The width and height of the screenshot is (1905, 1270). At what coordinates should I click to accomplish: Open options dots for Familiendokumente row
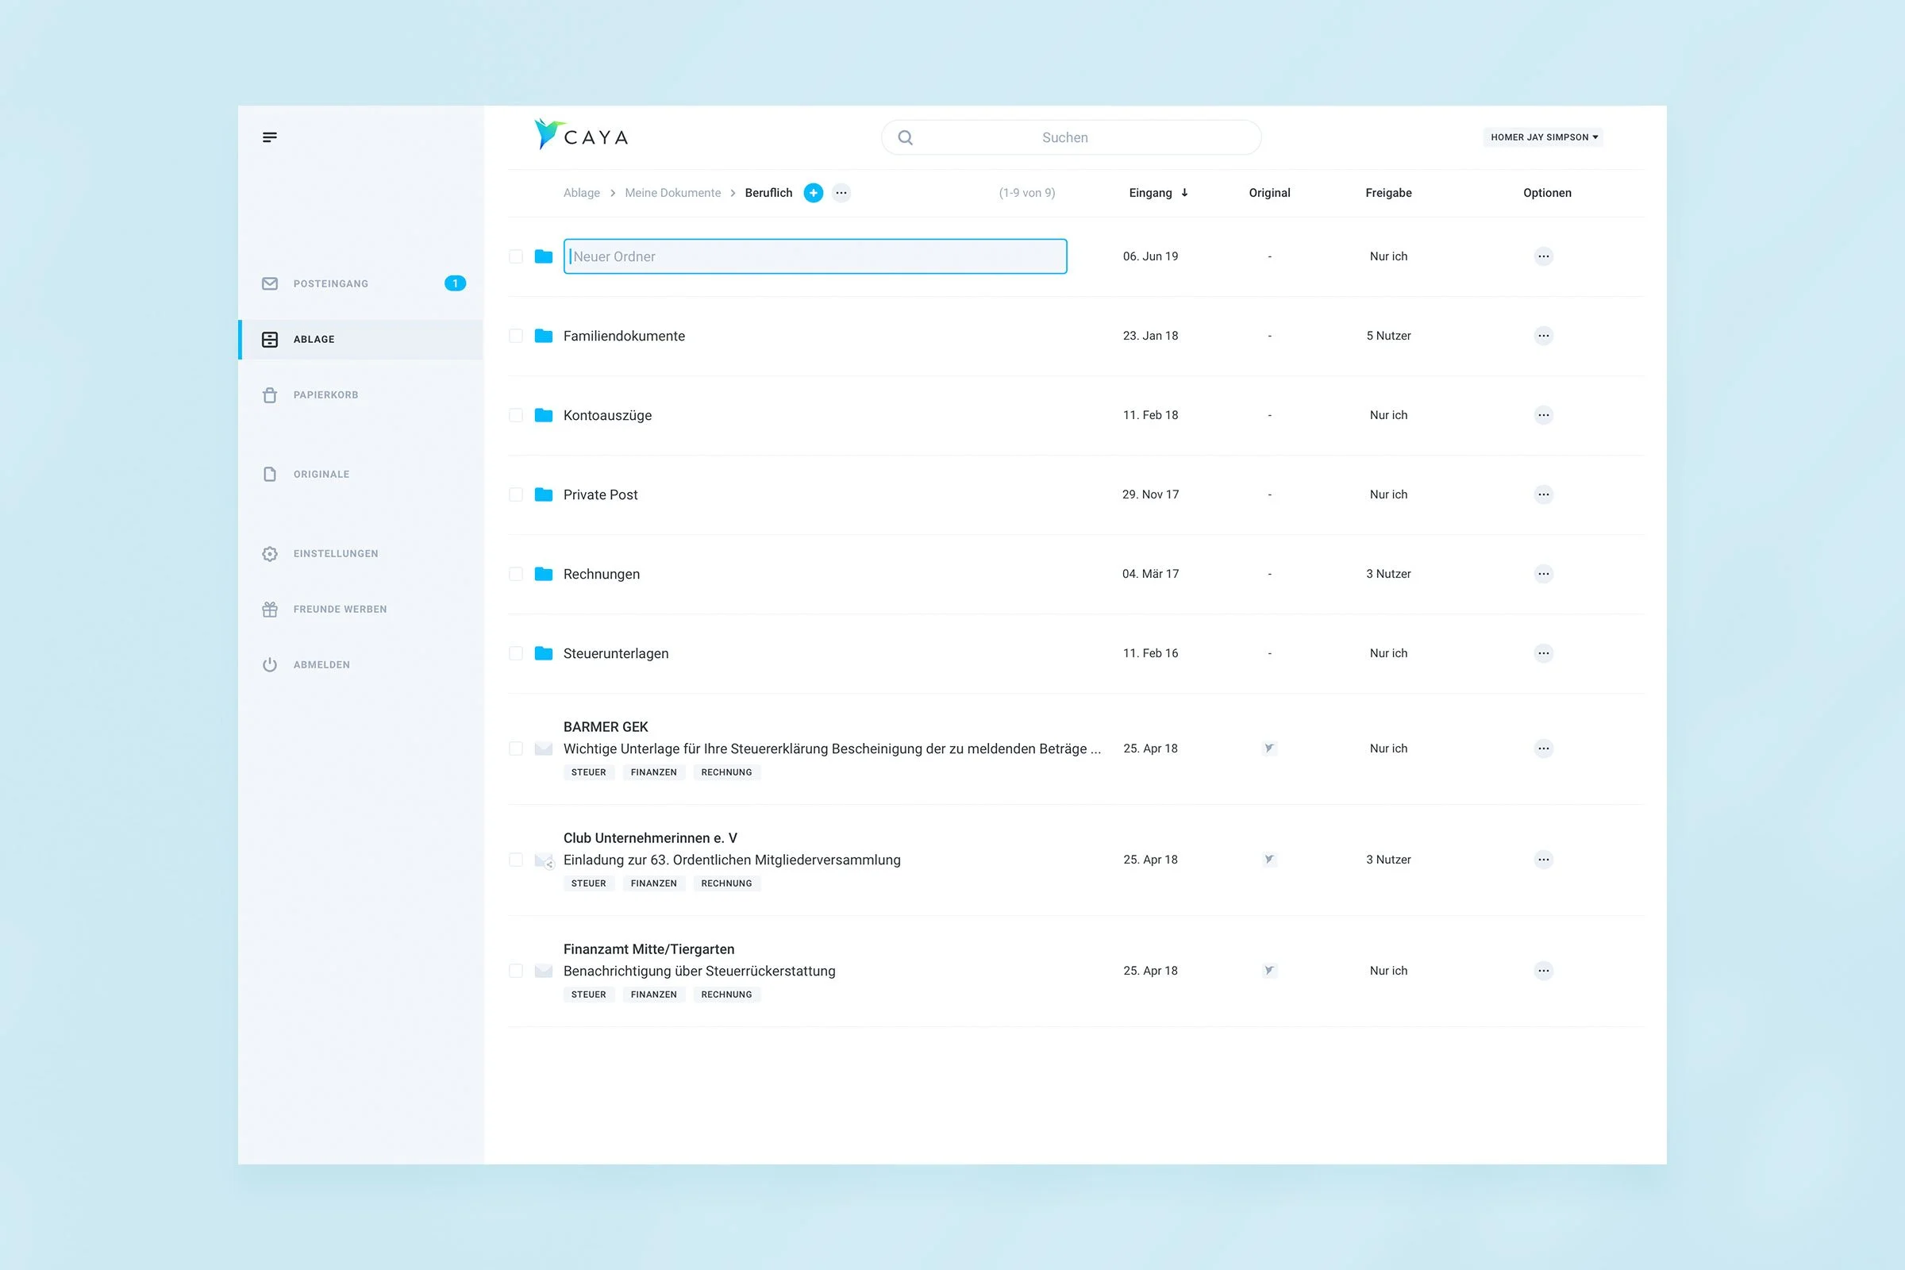(1543, 335)
